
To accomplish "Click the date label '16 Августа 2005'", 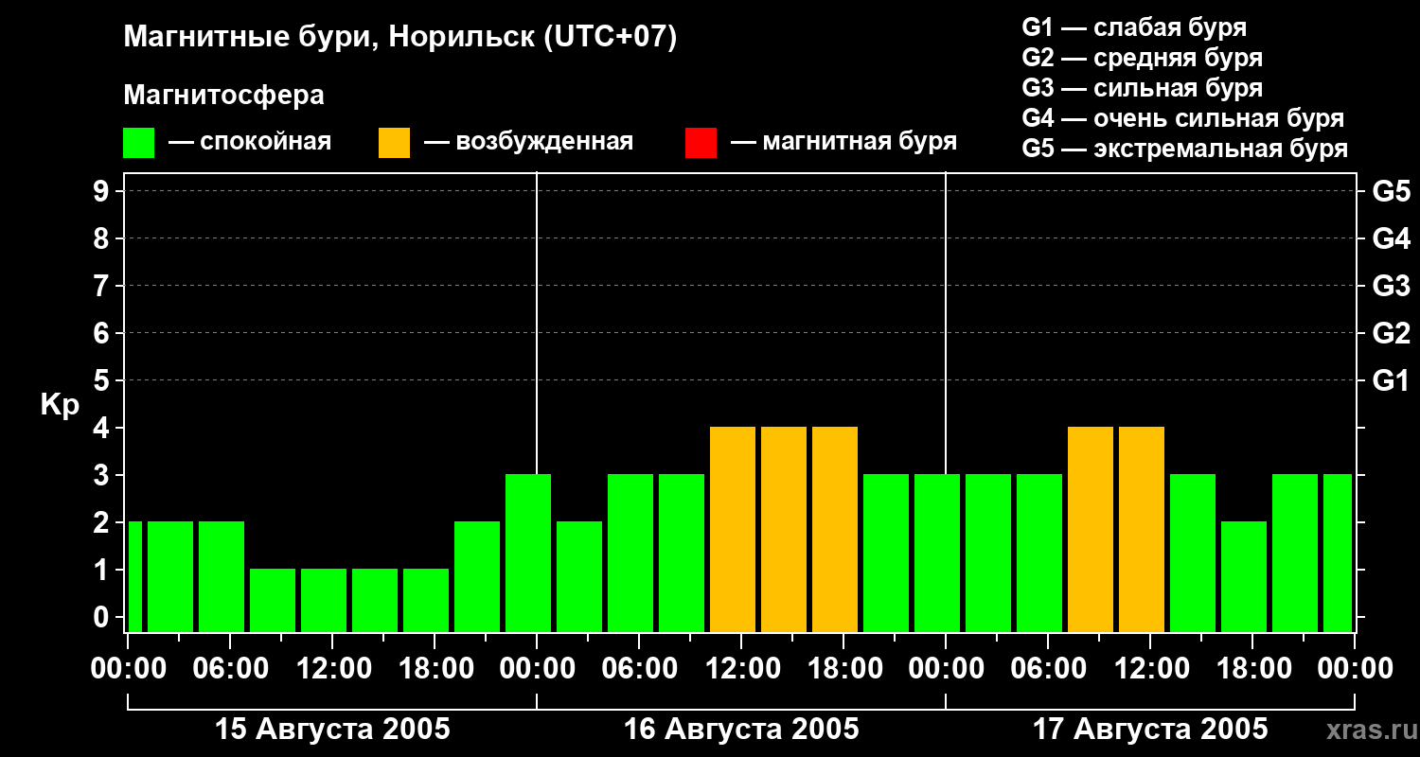I will tap(741, 730).
